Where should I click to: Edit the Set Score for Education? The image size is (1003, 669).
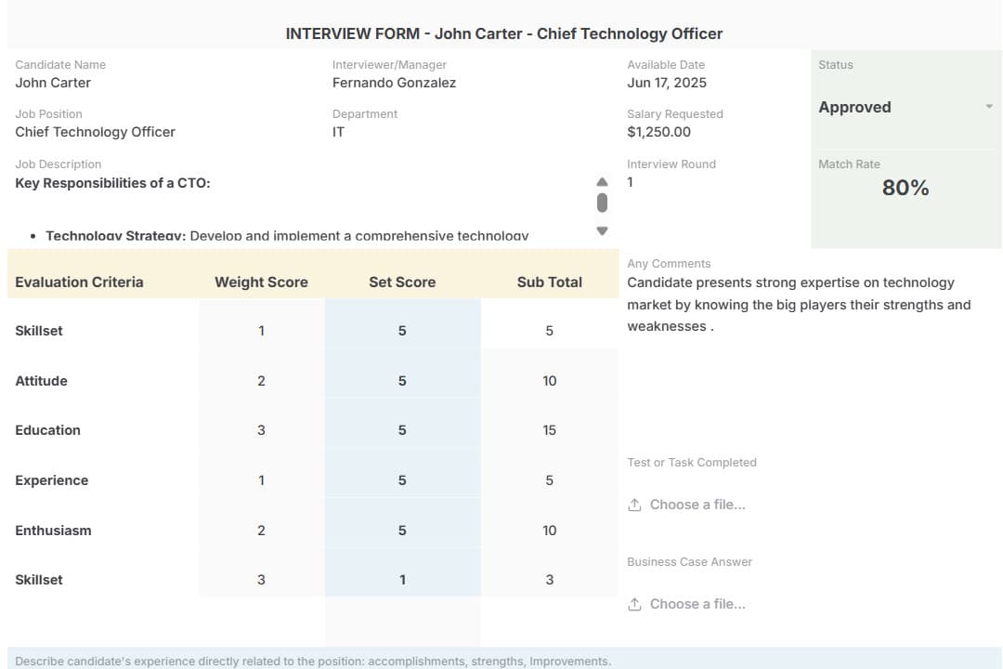[402, 430]
